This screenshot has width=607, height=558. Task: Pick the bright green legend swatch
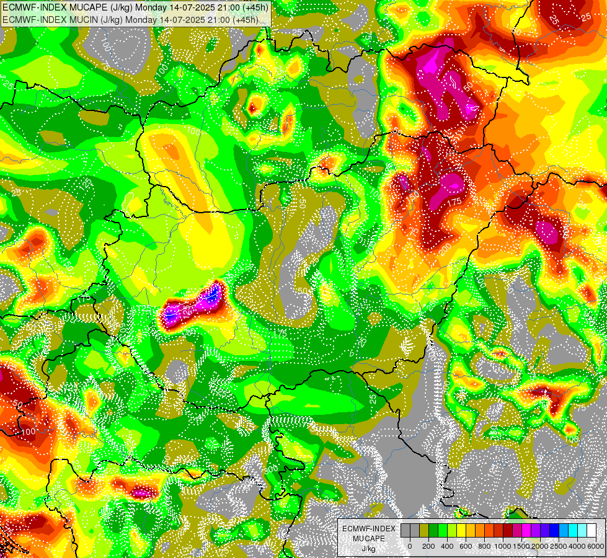tap(443, 530)
